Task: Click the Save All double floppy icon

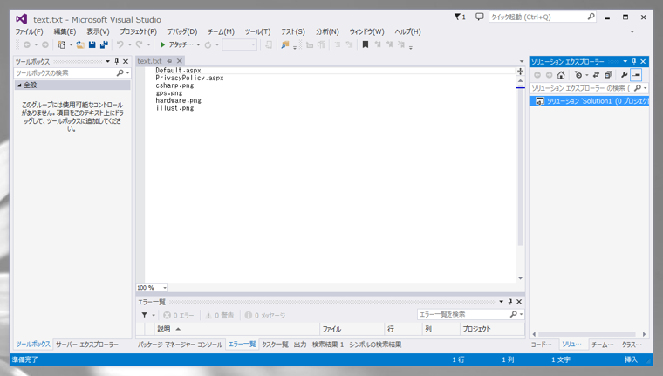Action: 104,44
